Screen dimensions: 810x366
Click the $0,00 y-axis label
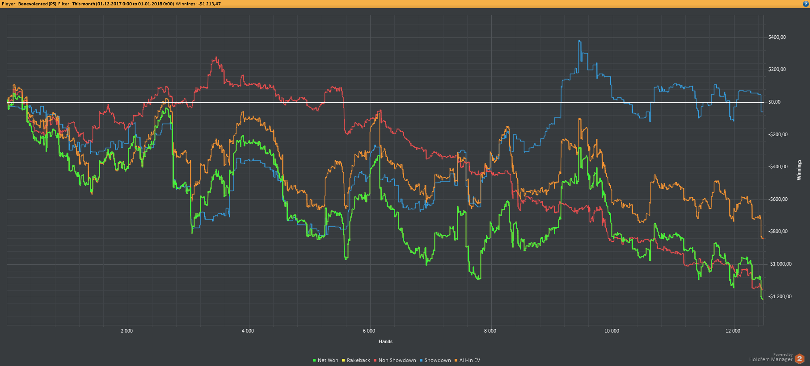tap(774, 102)
